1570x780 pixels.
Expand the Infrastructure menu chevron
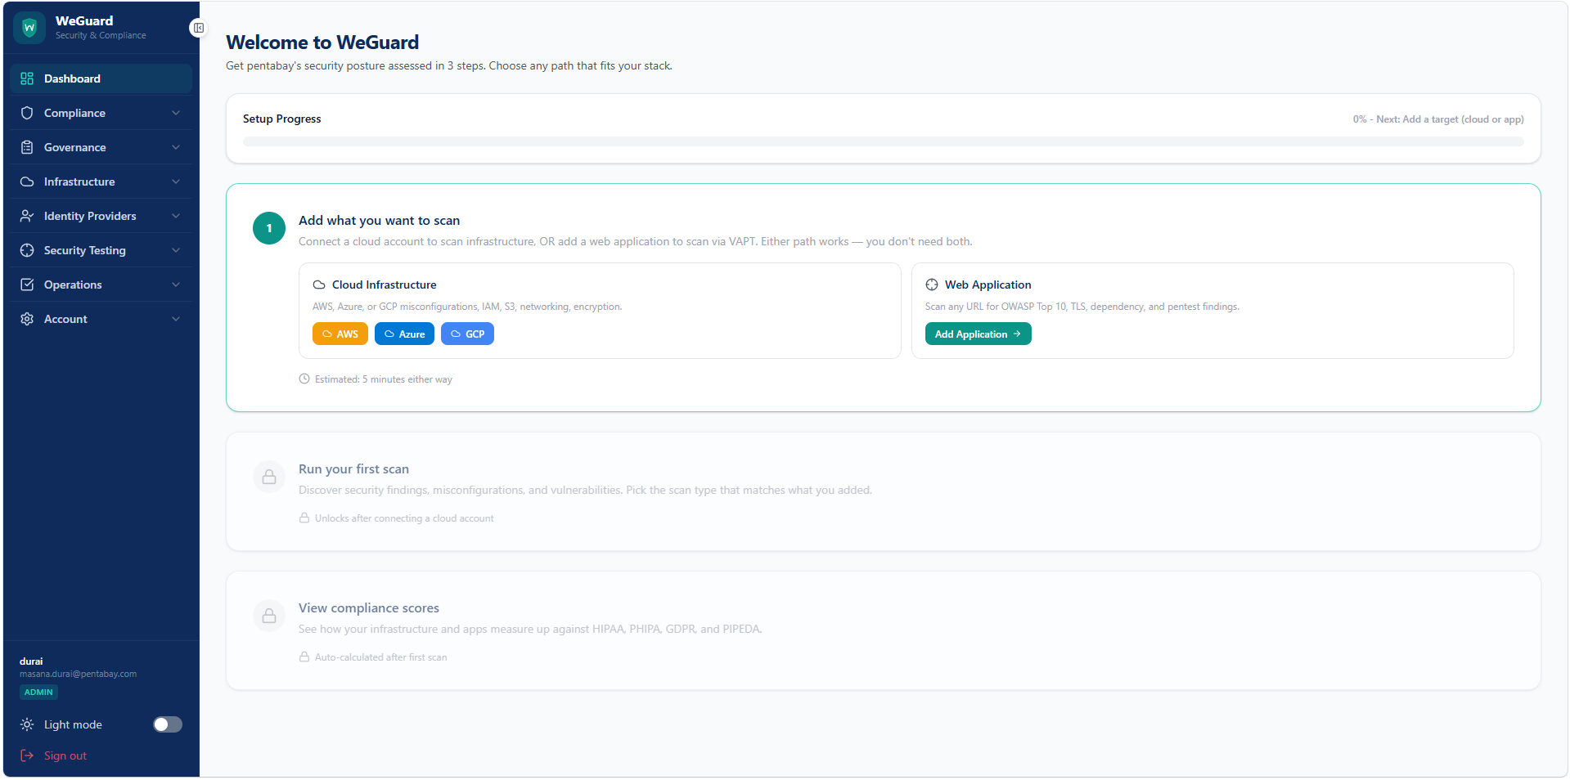click(176, 182)
